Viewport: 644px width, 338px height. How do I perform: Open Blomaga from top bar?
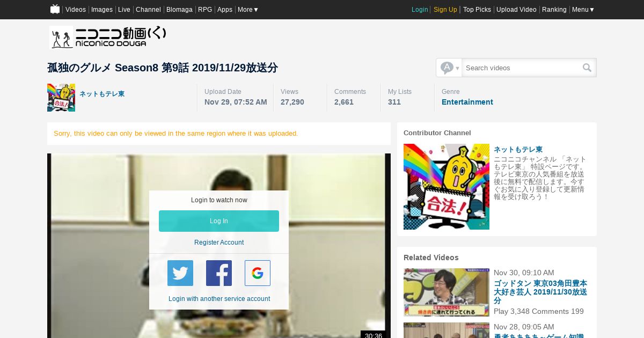click(179, 10)
